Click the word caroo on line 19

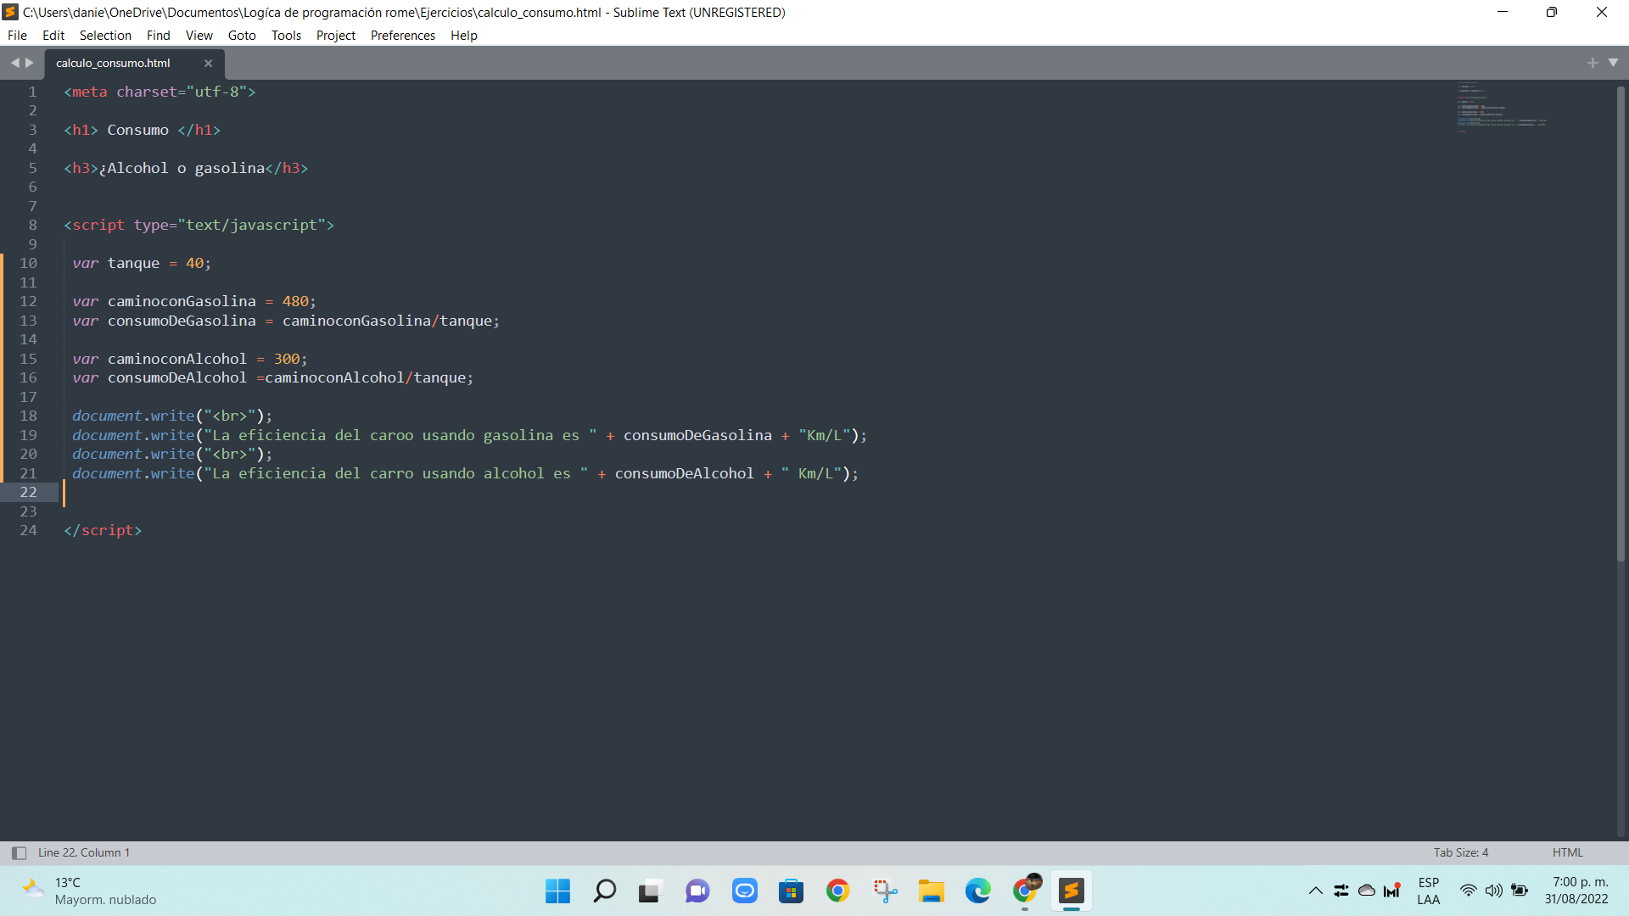pyautogui.click(x=392, y=436)
